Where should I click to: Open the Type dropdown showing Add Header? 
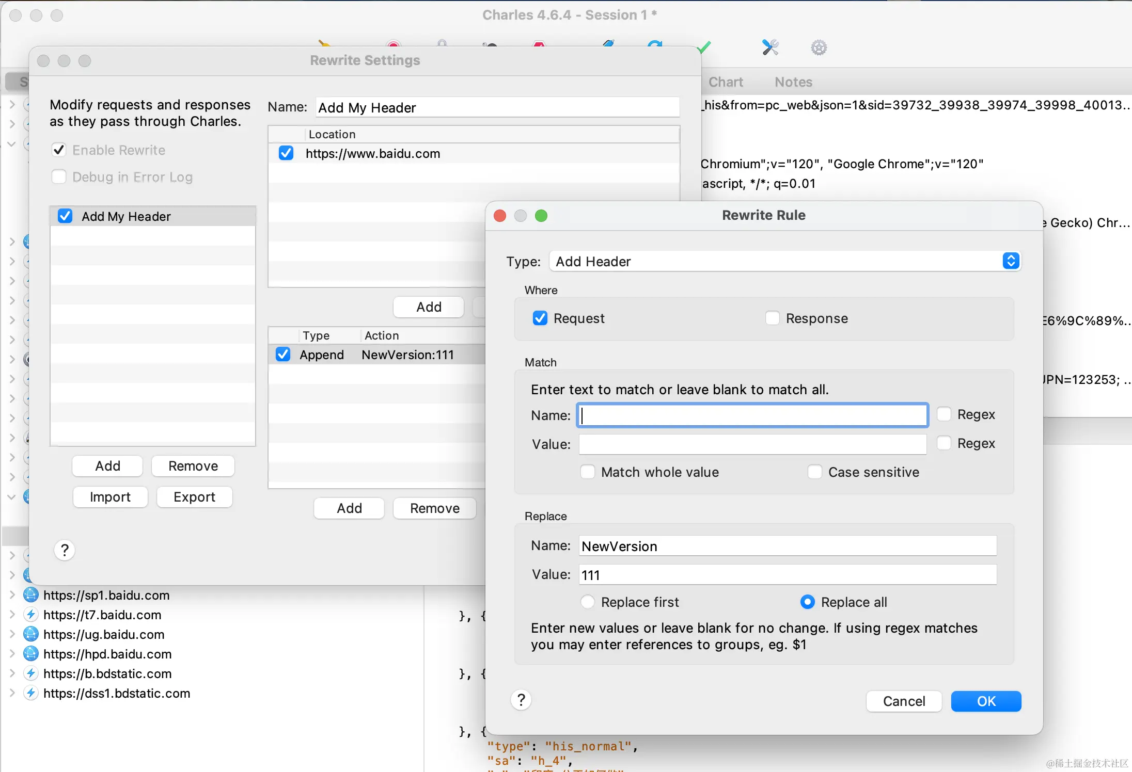785,262
